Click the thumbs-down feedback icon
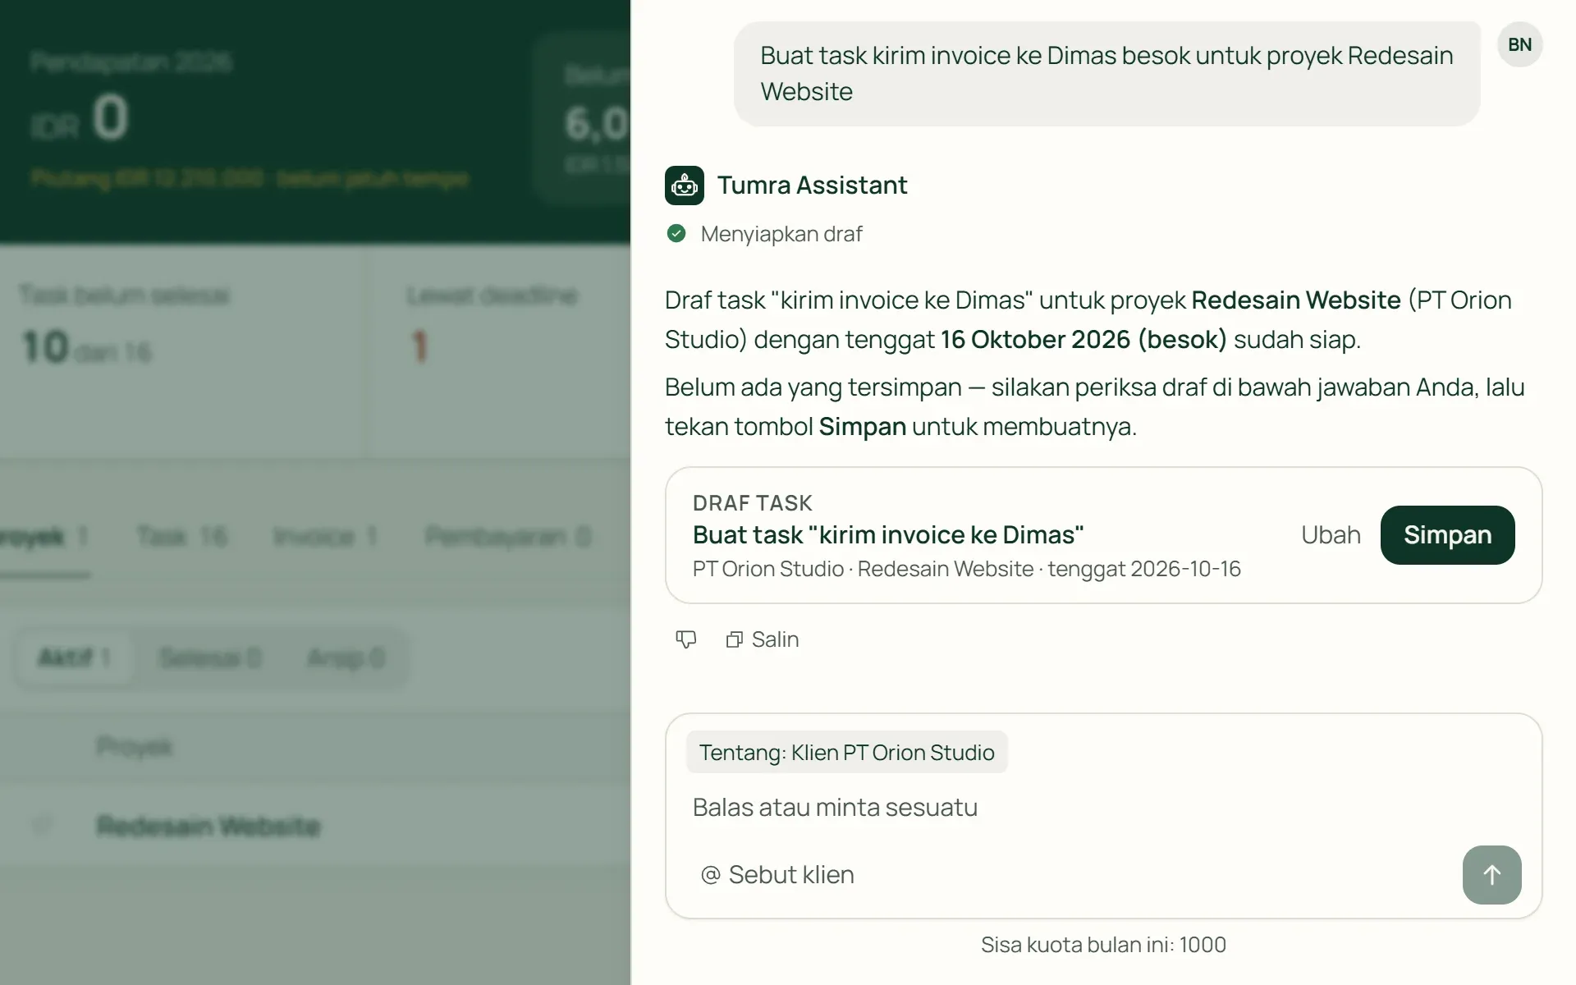 (x=686, y=639)
